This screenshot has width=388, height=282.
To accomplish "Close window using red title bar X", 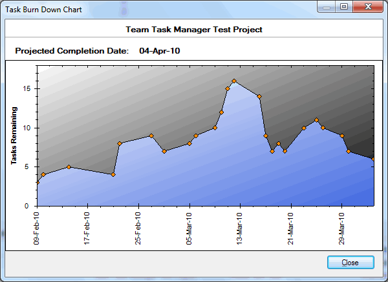I will coord(369,7).
